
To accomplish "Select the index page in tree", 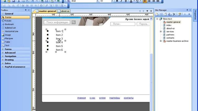I will pos(169,25).
